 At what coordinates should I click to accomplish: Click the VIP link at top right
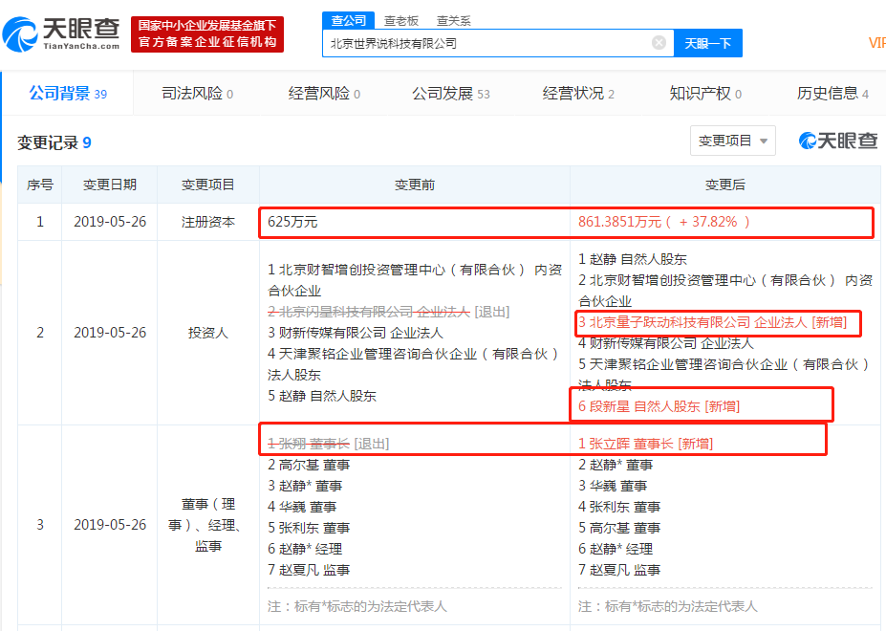pos(877,43)
